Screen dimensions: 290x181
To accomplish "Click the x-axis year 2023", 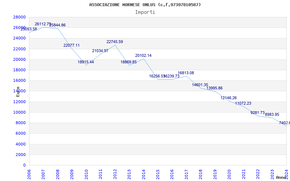I will click(272, 174).
